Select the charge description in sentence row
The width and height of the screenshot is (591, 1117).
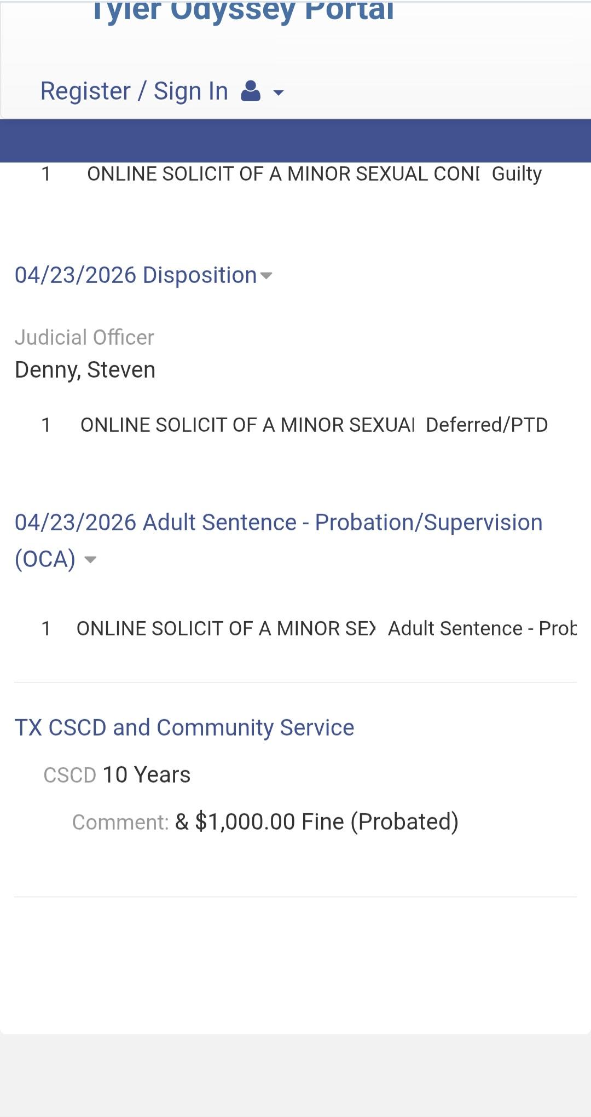226,629
